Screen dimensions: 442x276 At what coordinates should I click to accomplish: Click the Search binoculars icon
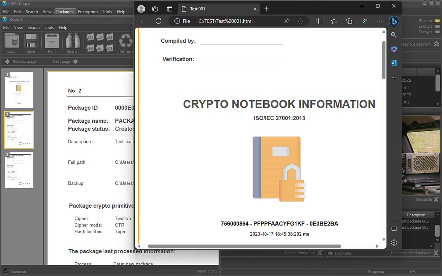point(73,41)
